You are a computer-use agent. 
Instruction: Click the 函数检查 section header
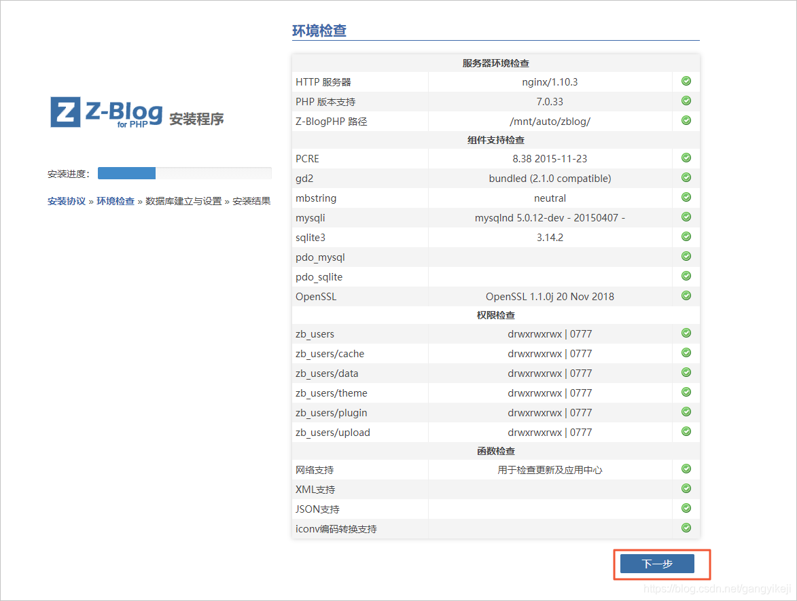point(495,451)
